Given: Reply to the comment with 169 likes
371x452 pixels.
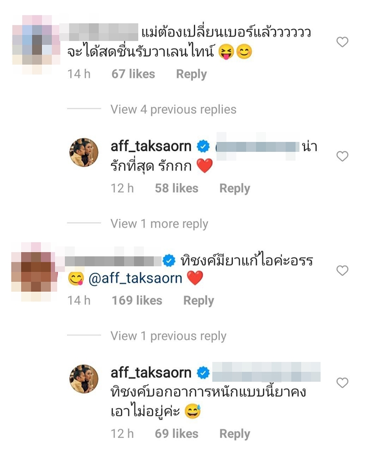Looking at the screenshot, I should point(198,301).
